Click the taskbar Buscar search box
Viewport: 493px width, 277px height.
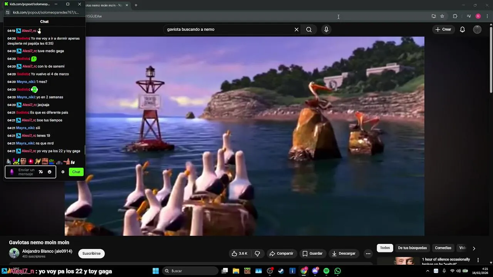click(190, 271)
